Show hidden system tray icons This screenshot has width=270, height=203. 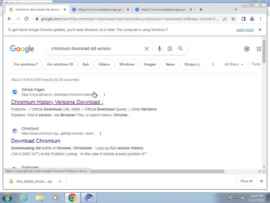[224, 198]
